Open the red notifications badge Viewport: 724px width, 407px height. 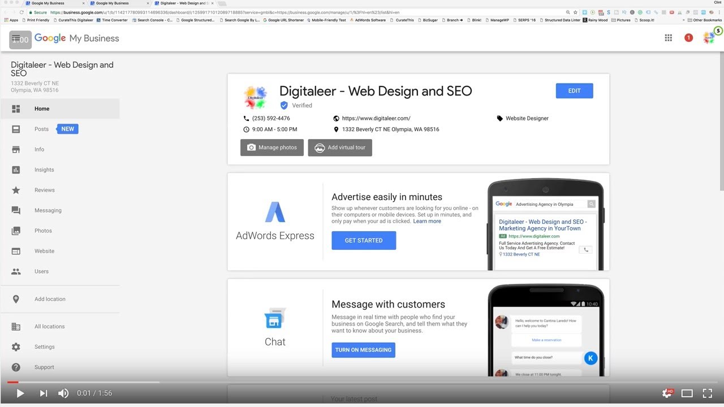[688, 38]
